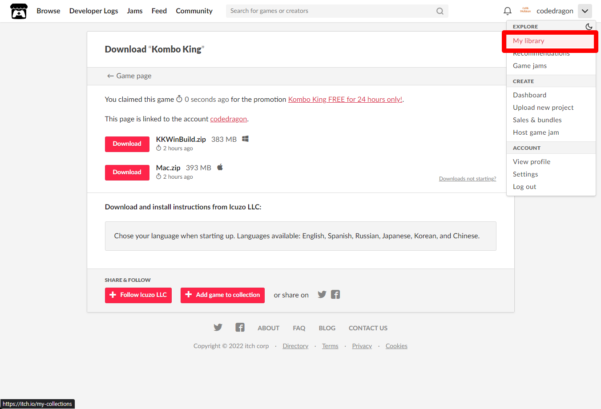Image resolution: width=601 pixels, height=409 pixels.
Task: Open itch.io Facebook icon in footer
Action: 240,328
